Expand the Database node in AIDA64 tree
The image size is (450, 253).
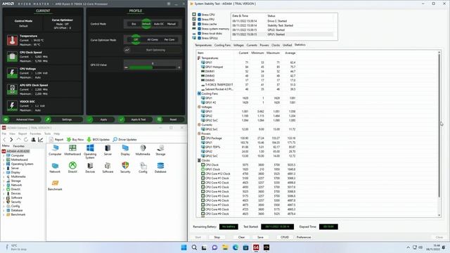4,210
